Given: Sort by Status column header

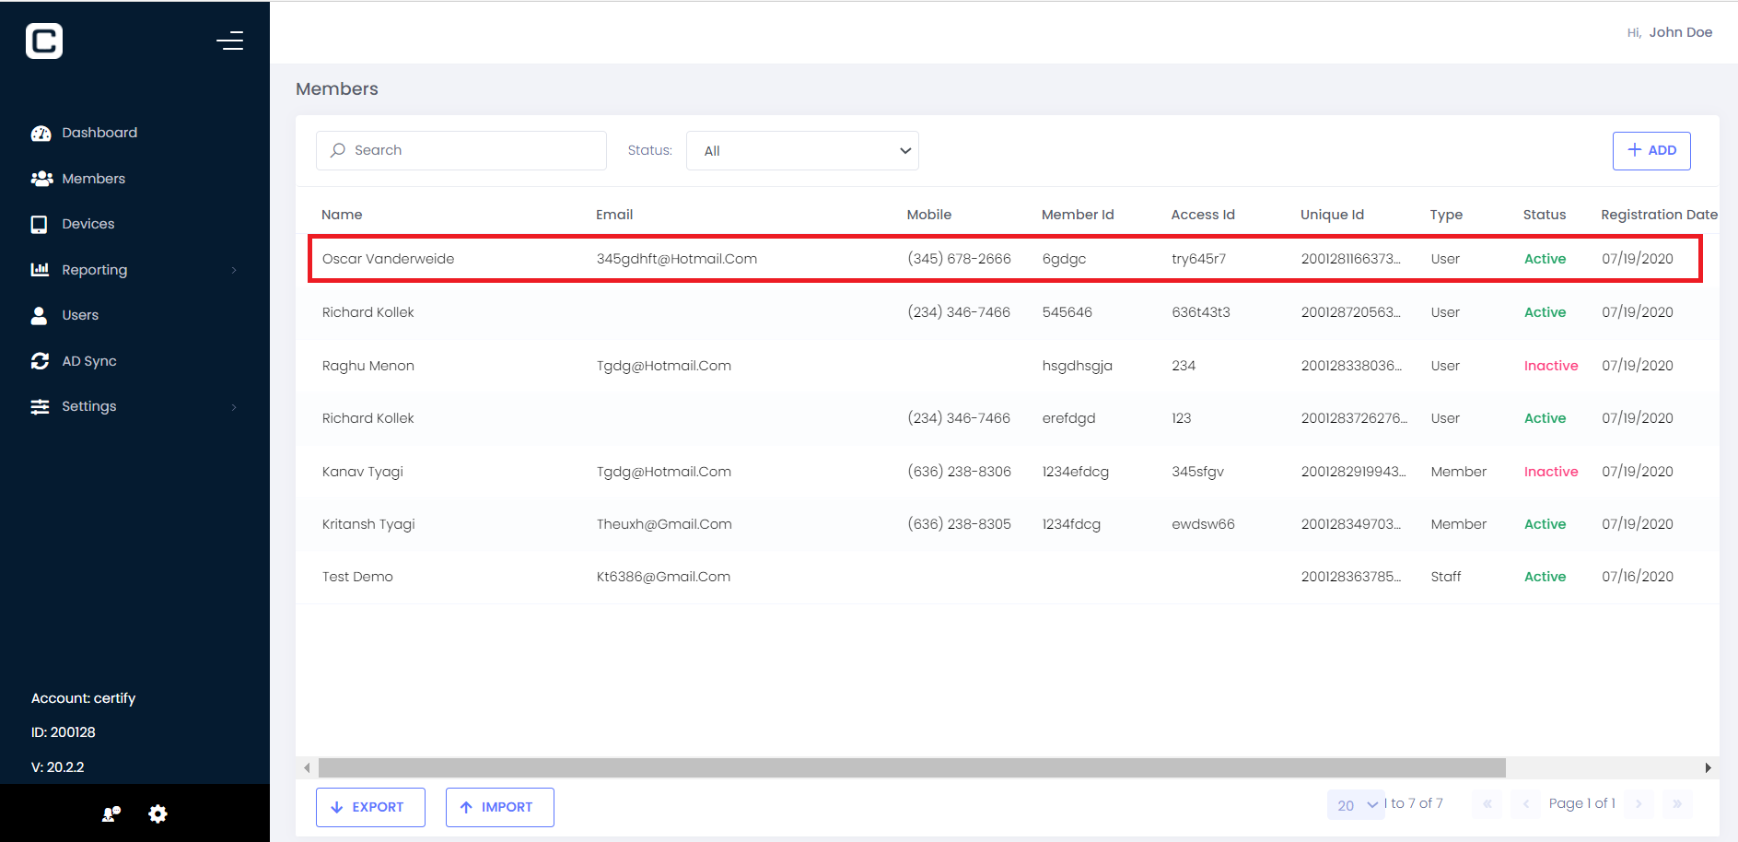Looking at the screenshot, I should tap(1545, 215).
